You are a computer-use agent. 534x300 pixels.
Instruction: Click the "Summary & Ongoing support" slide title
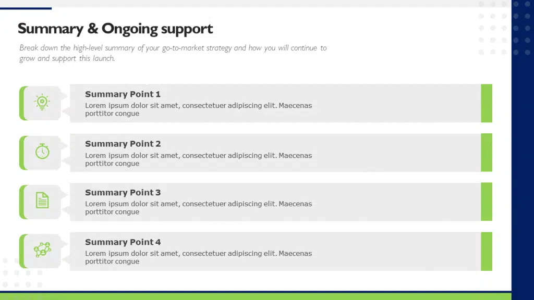(115, 29)
